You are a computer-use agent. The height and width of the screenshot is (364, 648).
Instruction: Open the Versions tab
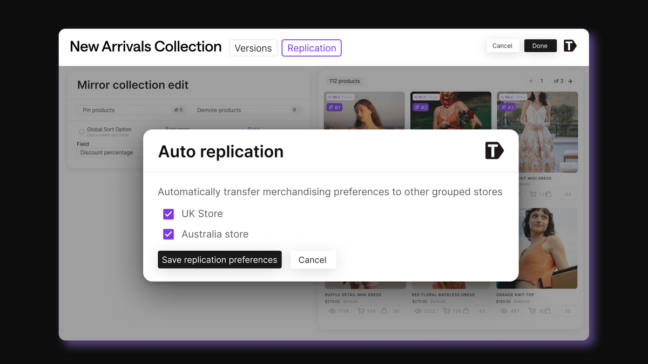click(x=253, y=48)
